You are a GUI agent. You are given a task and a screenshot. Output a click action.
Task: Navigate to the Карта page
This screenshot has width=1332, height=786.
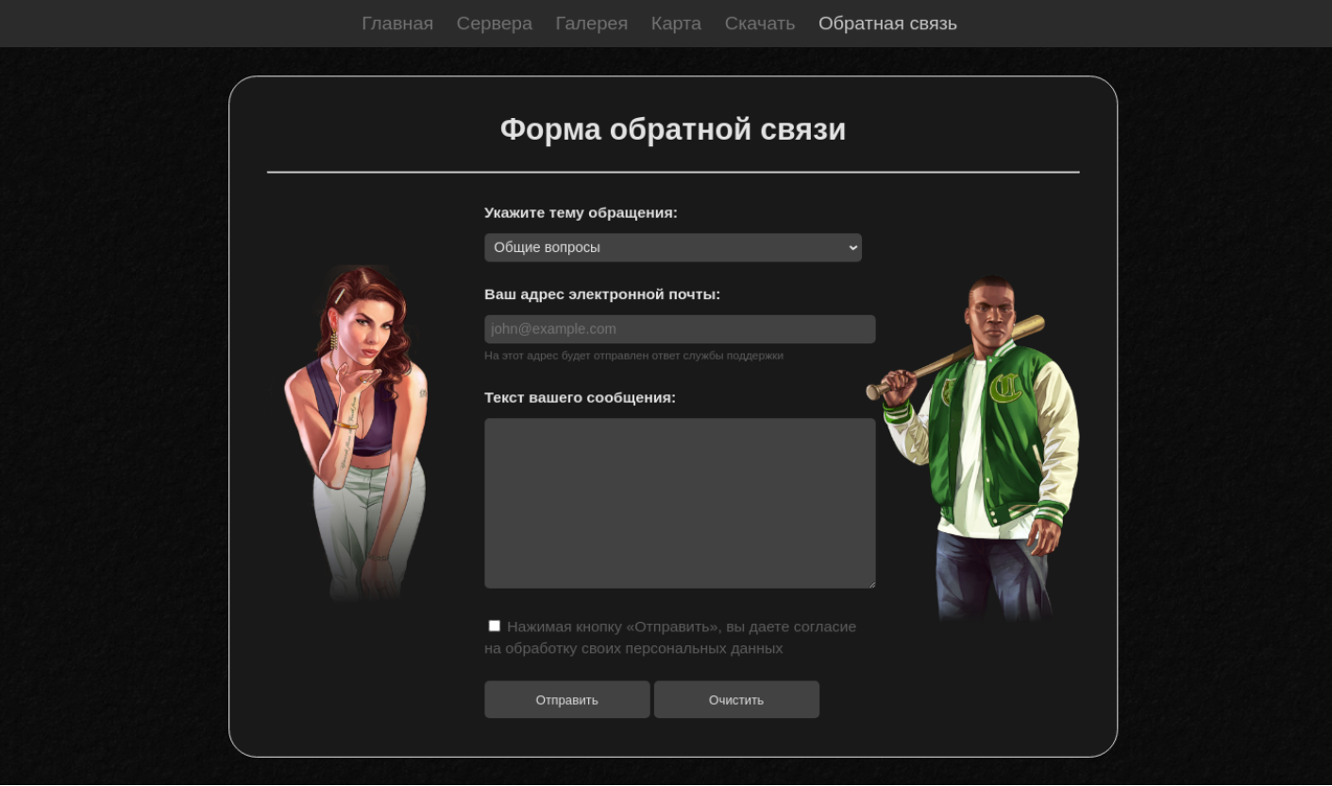(x=676, y=24)
